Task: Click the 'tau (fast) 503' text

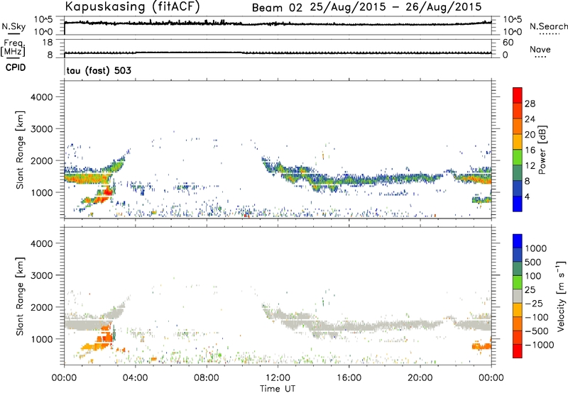Action: [99, 70]
